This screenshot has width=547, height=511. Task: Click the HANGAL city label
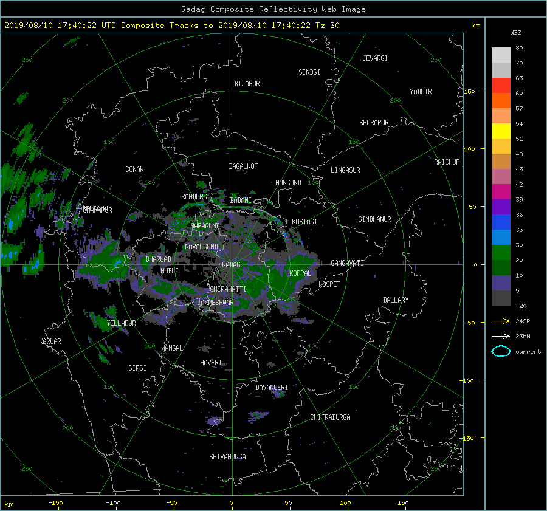click(x=172, y=348)
